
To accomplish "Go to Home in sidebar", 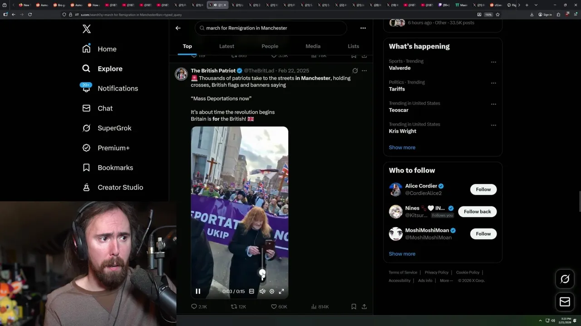I will coord(99,49).
